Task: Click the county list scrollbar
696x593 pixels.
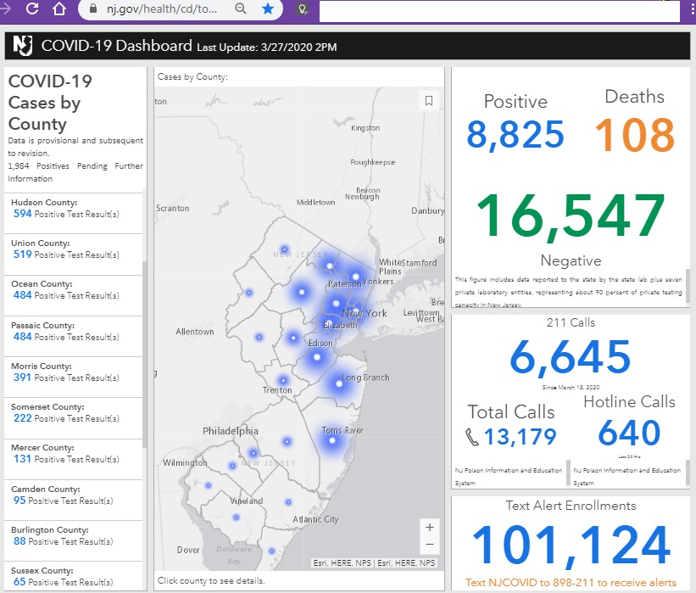Action: click(x=144, y=355)
